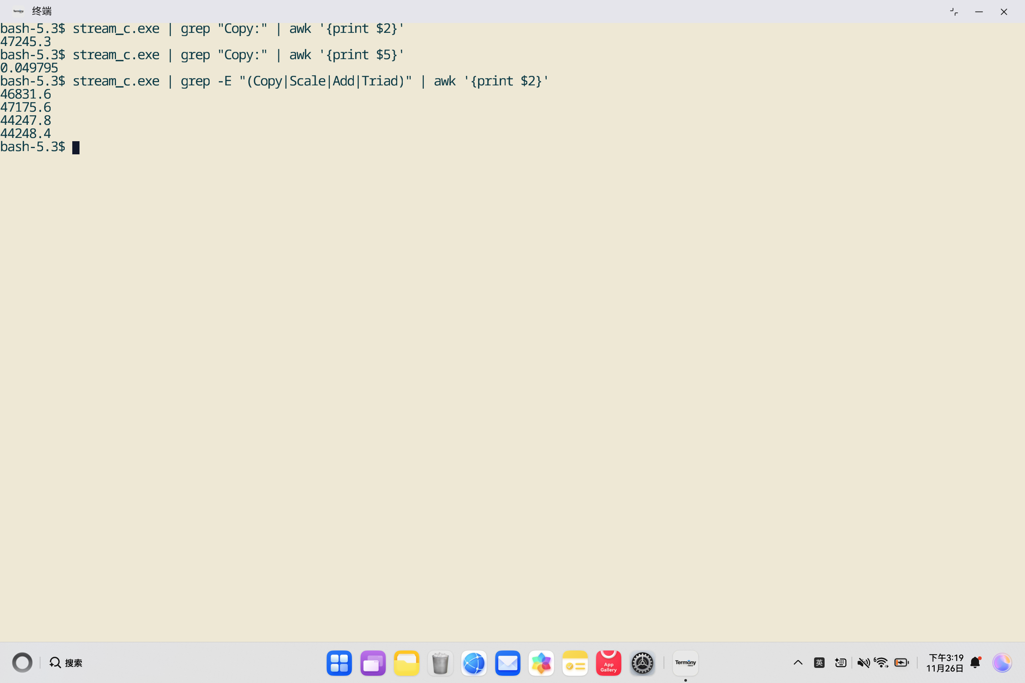Open the Settings gear app
Screen dimensions: 1025x683
(642, 663)
